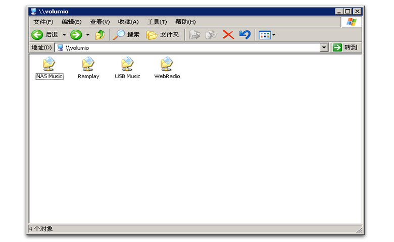Screen dimensions: 394x242
Task: Click the Views grid icon
Action: [x=265, y=35]
